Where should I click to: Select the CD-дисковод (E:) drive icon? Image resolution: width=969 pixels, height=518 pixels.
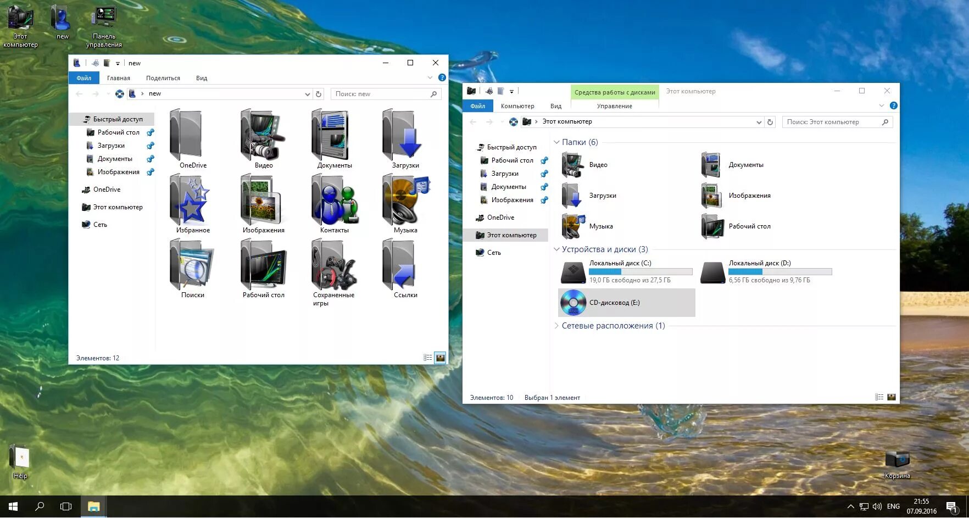tap(573, 302)
